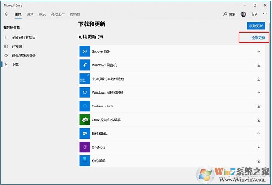Image resolution: width=272 pixels, height=185 pixels.
Task: Click the cloud icon beside 已做好安装准备
Action: click(6, 56)
